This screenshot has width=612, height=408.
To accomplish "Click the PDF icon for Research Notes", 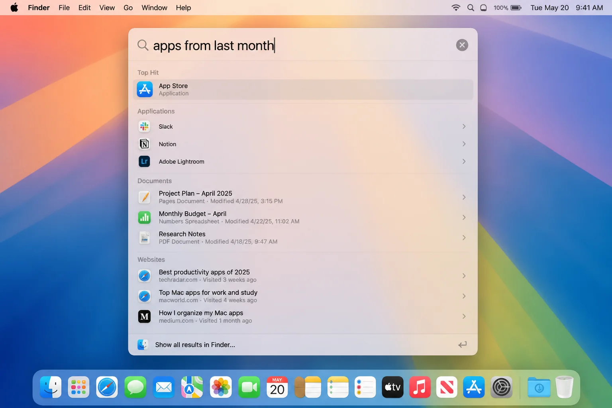I will coord(144,237).
